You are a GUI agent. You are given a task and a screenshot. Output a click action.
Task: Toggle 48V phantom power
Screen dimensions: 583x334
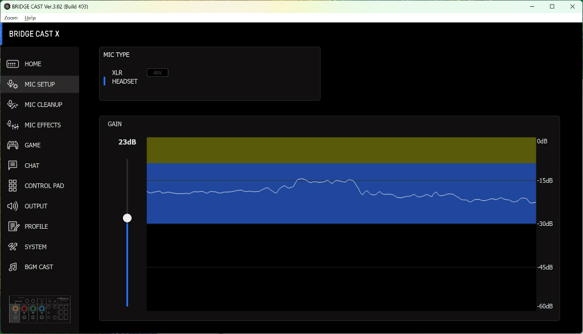[158, 73]
